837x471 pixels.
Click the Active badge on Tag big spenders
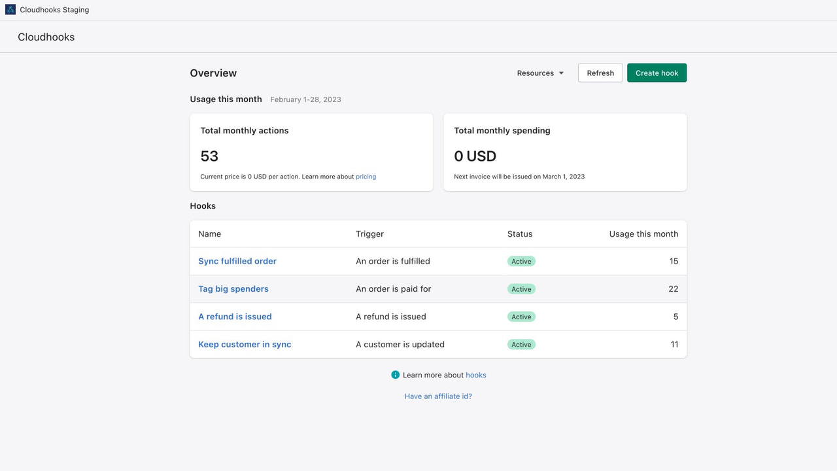[521, 288]
